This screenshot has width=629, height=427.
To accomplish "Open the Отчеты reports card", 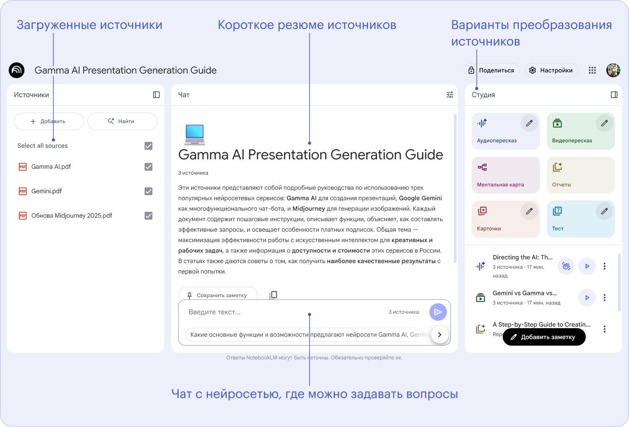I will pos(581,175).
